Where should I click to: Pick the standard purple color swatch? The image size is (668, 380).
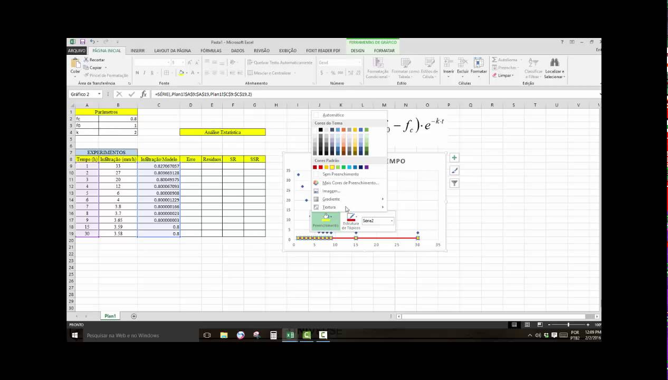click(366, 167)
